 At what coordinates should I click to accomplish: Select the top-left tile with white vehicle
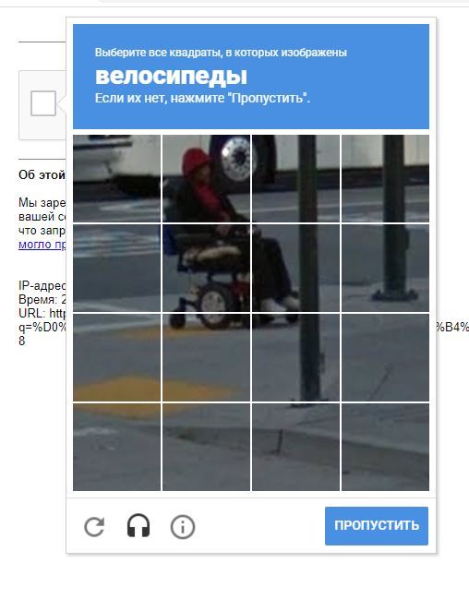pyautogui.click(x=117, y=178)
